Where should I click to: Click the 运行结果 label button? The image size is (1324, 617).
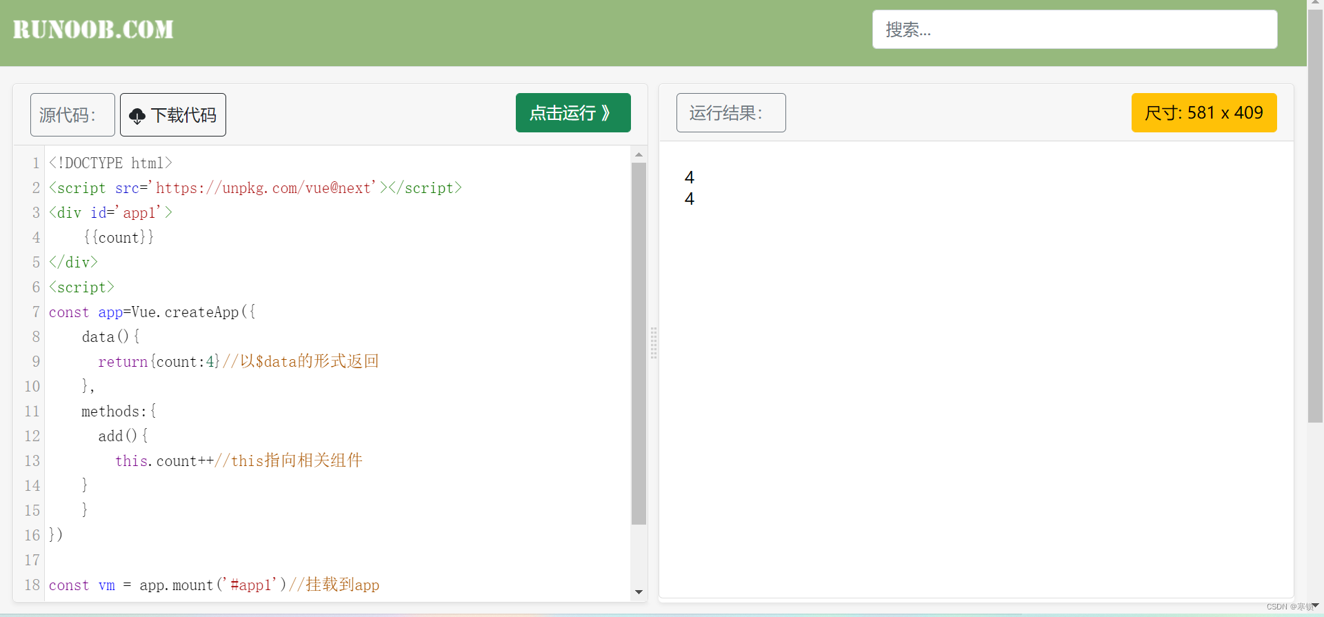coord(731,112)
